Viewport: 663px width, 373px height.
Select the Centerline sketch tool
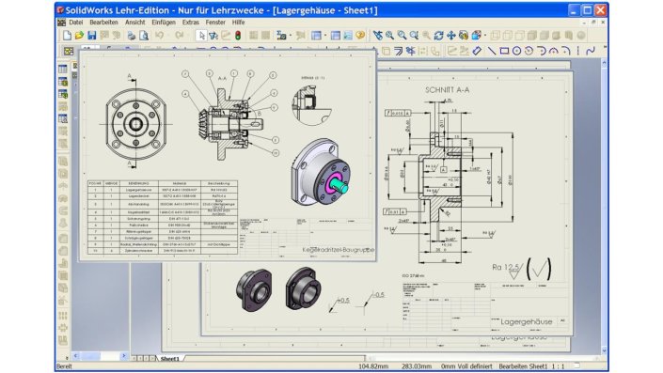[x=578, y=51]
